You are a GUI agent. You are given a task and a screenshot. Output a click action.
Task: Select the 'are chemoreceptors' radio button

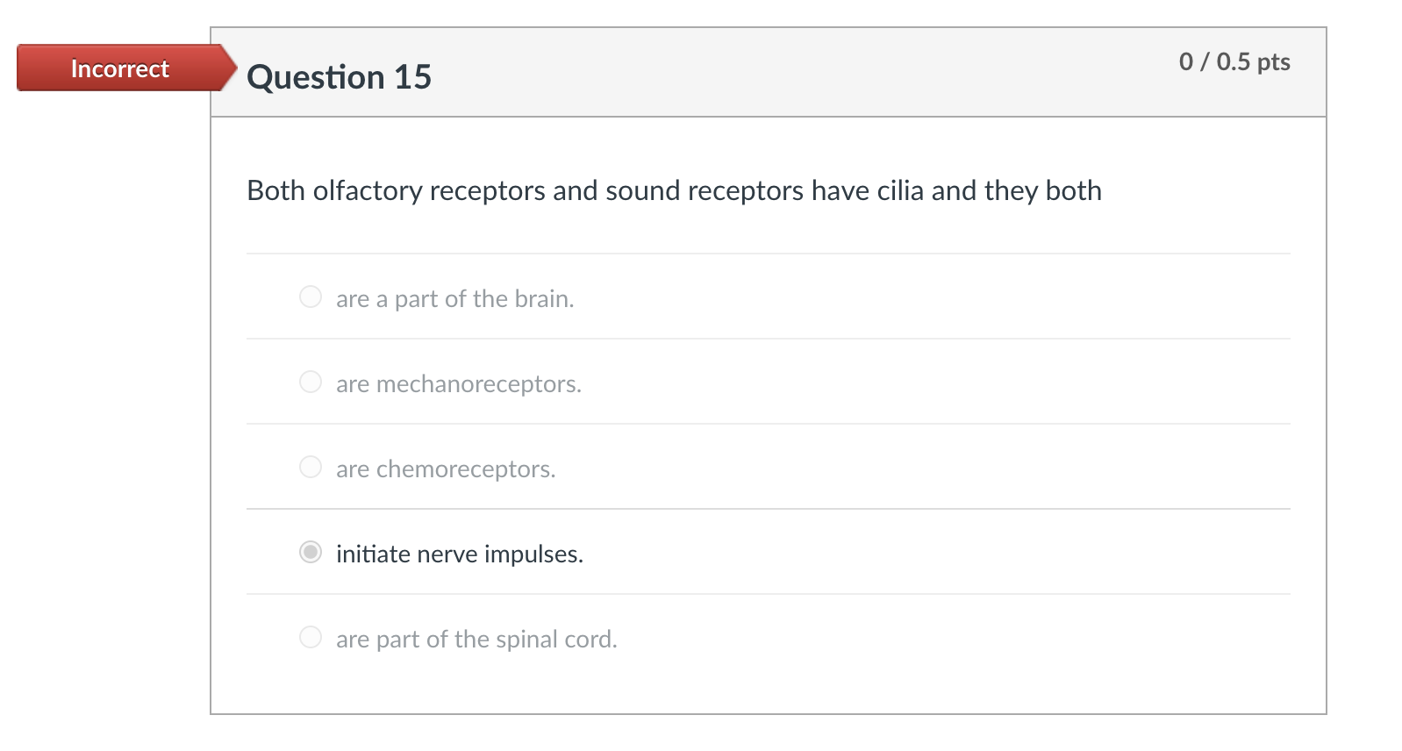[x=310, y=467]
